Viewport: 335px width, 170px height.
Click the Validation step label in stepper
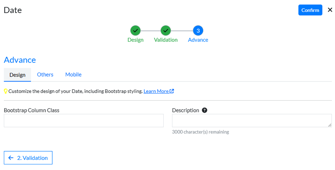point(166,40)
